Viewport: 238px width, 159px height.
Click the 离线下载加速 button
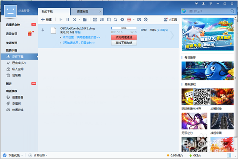coord(124,43)
